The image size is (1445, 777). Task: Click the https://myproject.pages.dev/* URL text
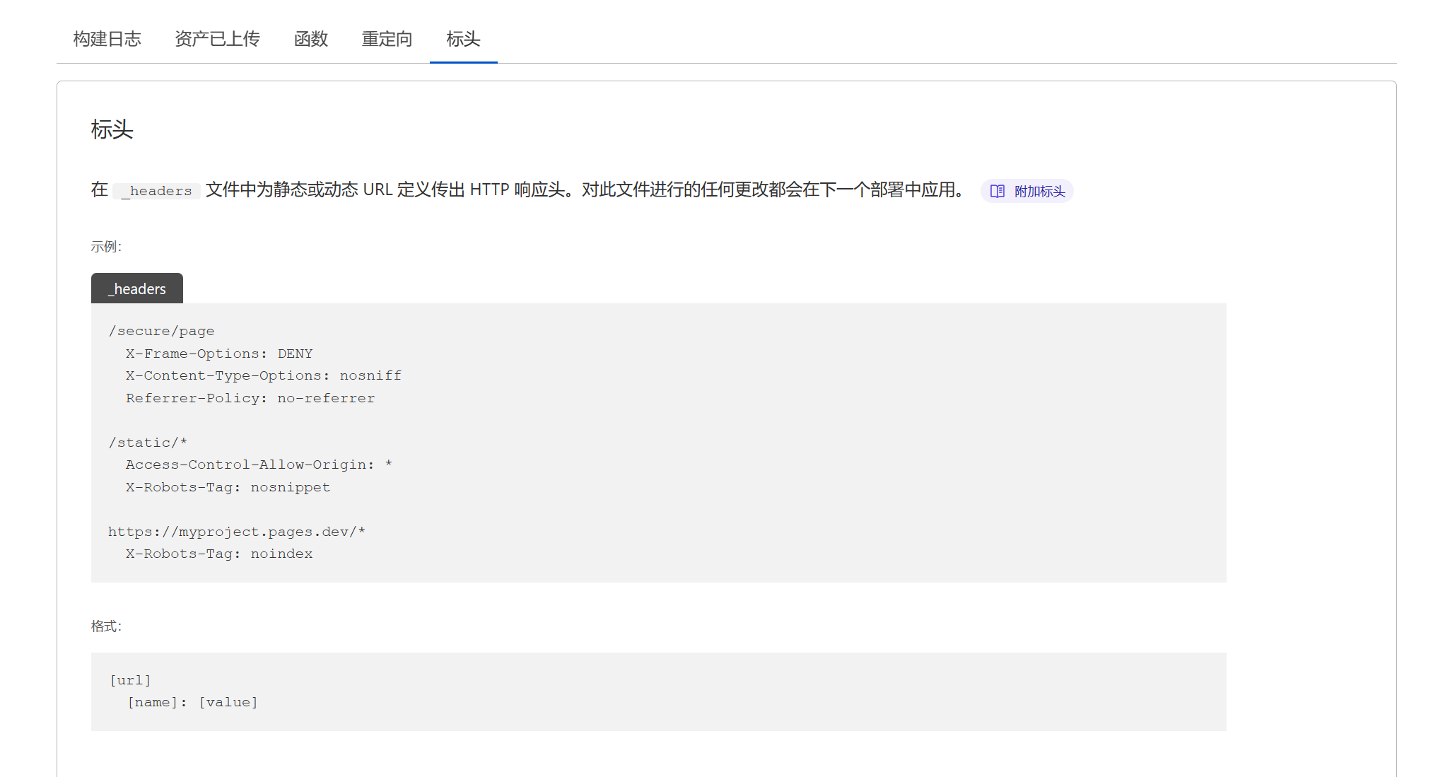[x=236, y=531]
